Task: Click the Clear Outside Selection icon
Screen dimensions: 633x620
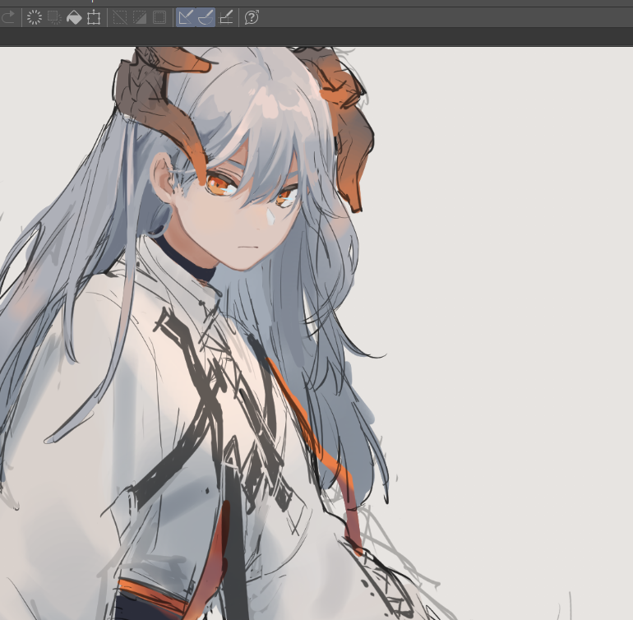Action: [x=54, y=17]
